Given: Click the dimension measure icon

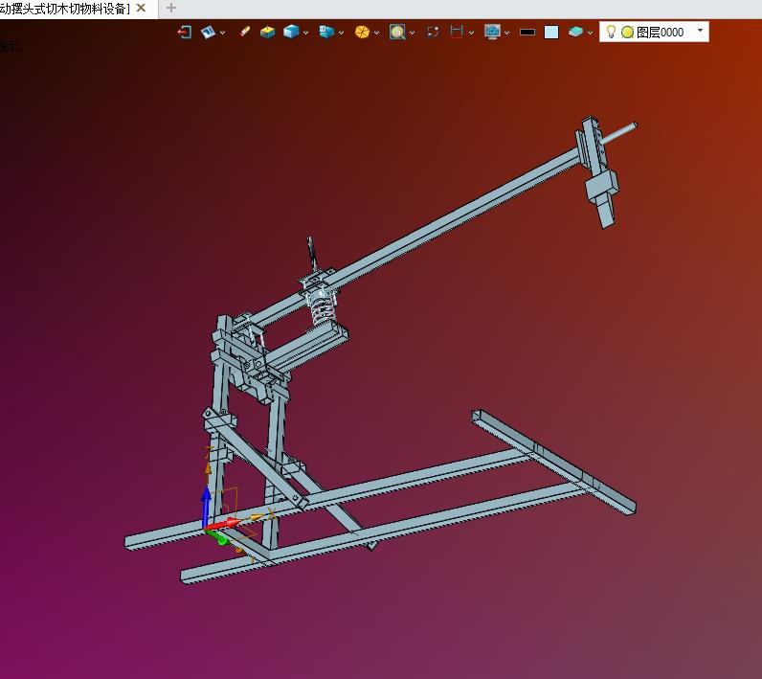Looking at the screenshot, I should pyautogui.click(x=457, y=32).
